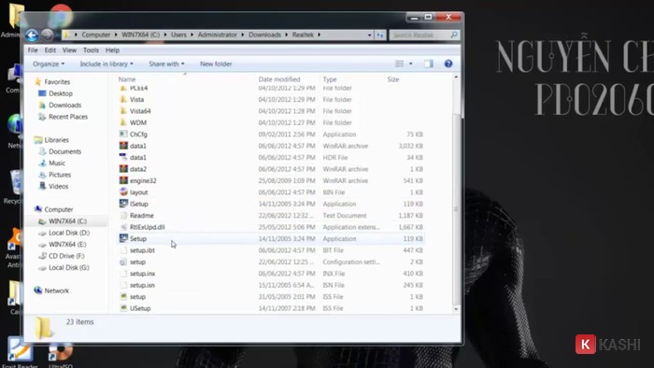This screenshot has width=654, height=368.
Task: Sort by the Type column header
Action: (330, 79)
